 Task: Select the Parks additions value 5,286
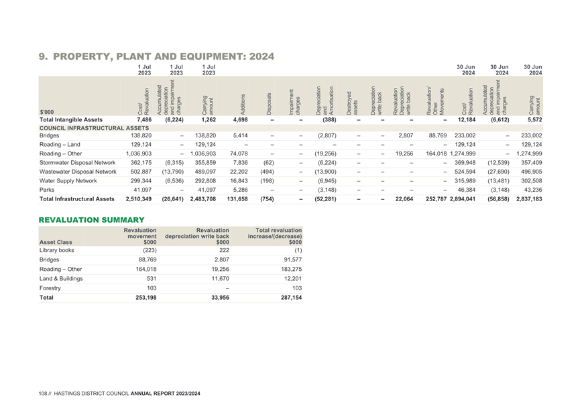240,190
